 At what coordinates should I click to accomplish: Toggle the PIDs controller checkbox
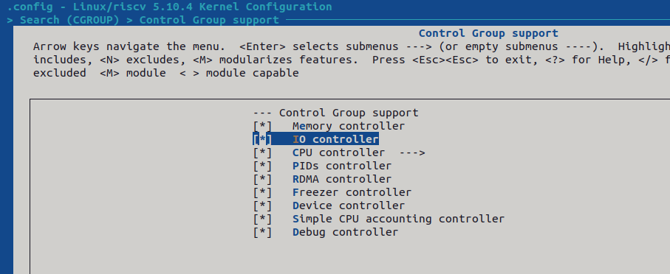[262, 166]
